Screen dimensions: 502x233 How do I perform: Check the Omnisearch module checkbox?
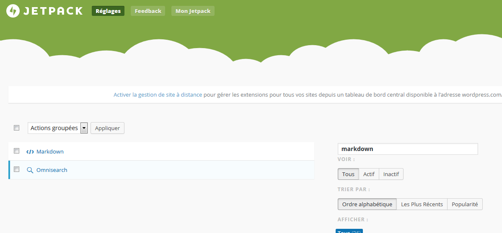[17, 169]
